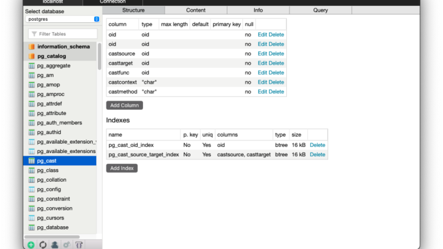This screenshot has height=249, width=443.
Task: Refresh the table list
Action: click(43, 245)
